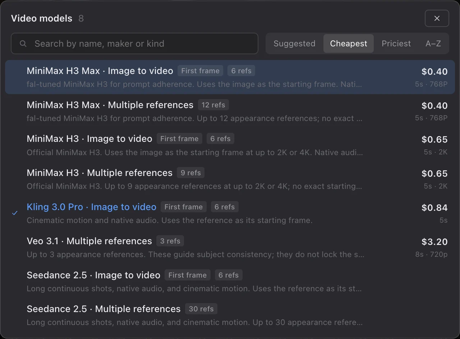Click the model count 8

click(x=81, y=18)
